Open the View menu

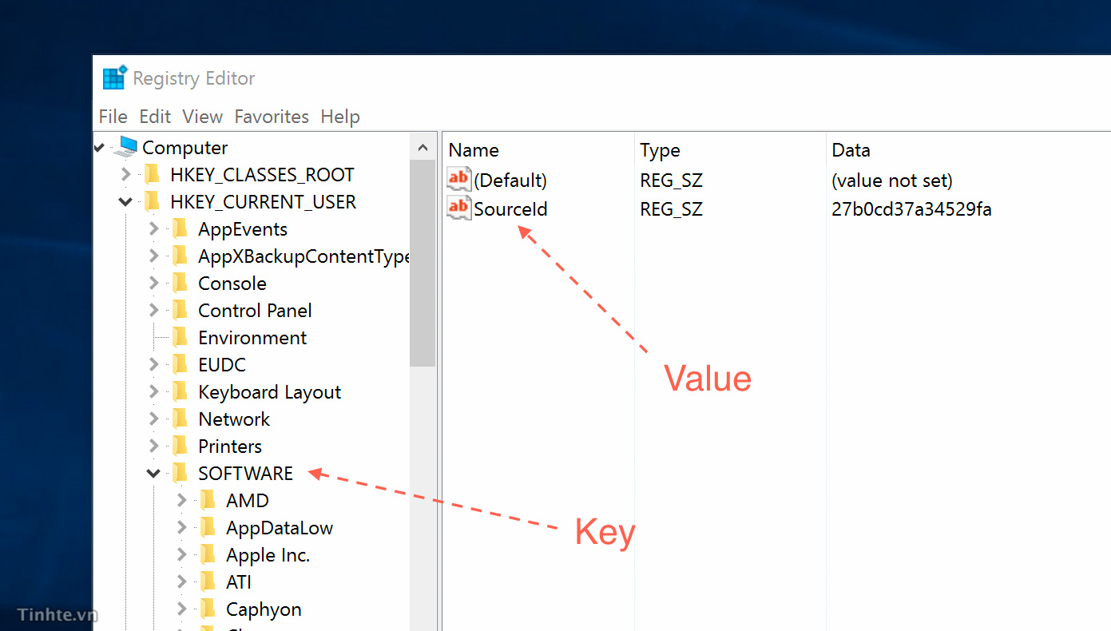[203, 117]
